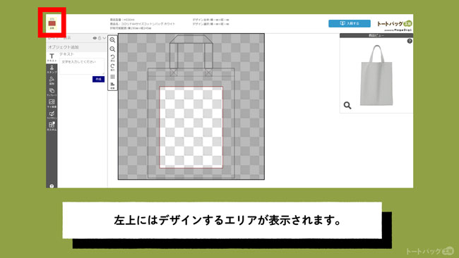Select the Text (T) tool in sidebar
Screen dimensions: 459x258
(52, 57)
